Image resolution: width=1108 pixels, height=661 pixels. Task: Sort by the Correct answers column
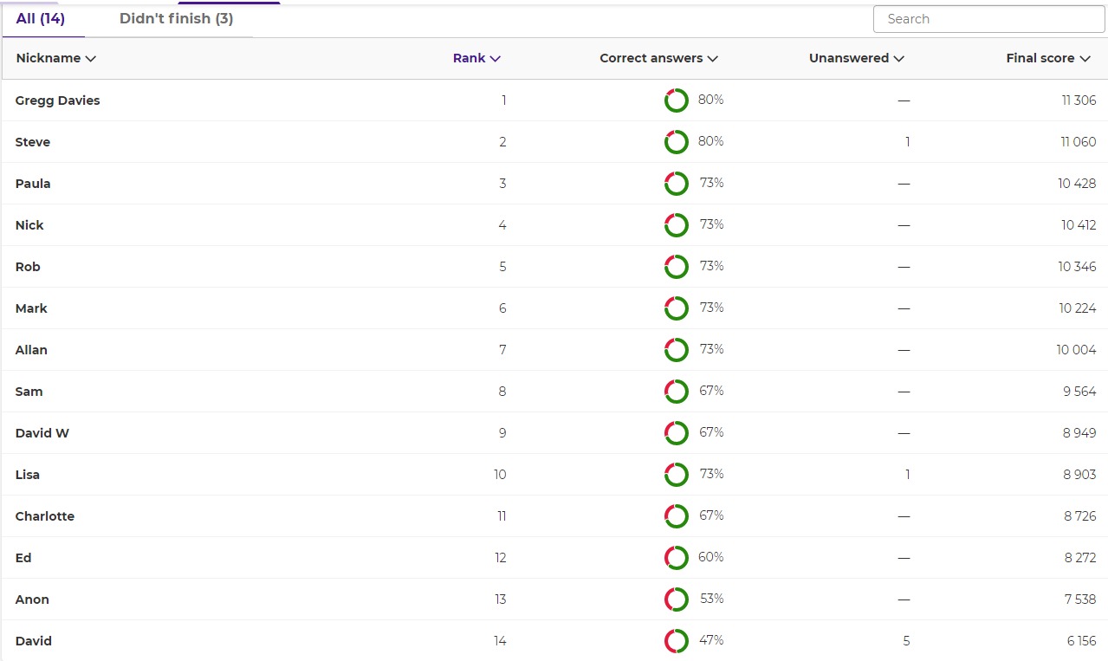(x=658, y=59)
